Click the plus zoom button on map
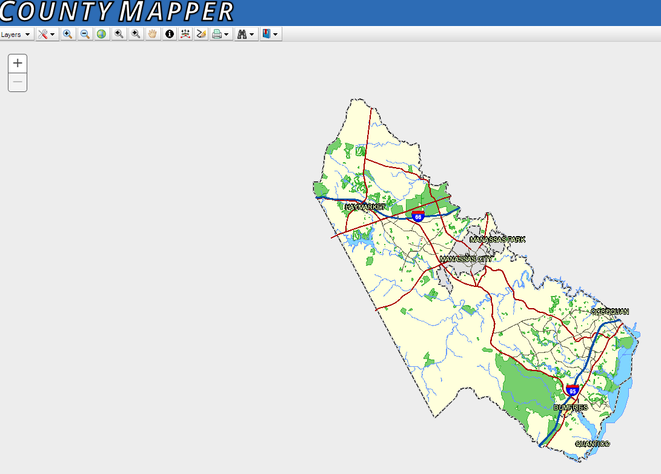 coord(18,62)
